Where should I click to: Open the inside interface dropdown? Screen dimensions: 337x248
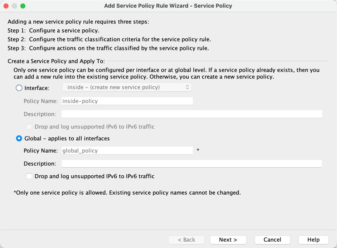tap(127, 87)
